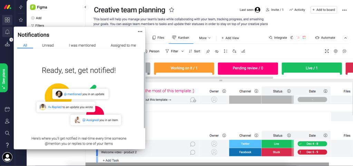
Task: Open the notifications bell in sidebar
Action: (7, 32)
